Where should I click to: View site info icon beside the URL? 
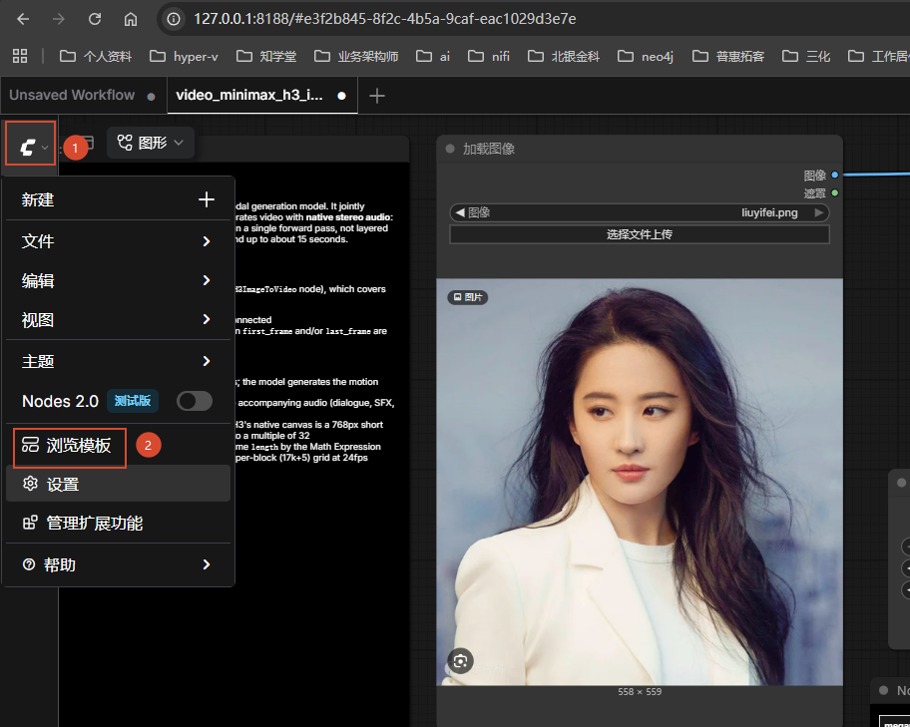[174, 19]
